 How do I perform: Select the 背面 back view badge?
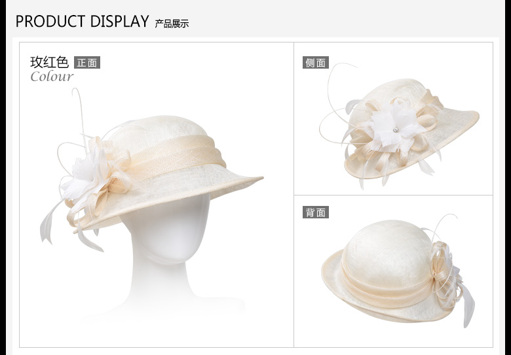[315, 212]
